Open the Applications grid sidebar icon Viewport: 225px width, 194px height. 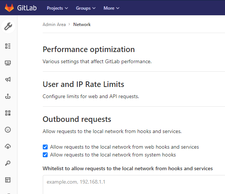[8, 113]
